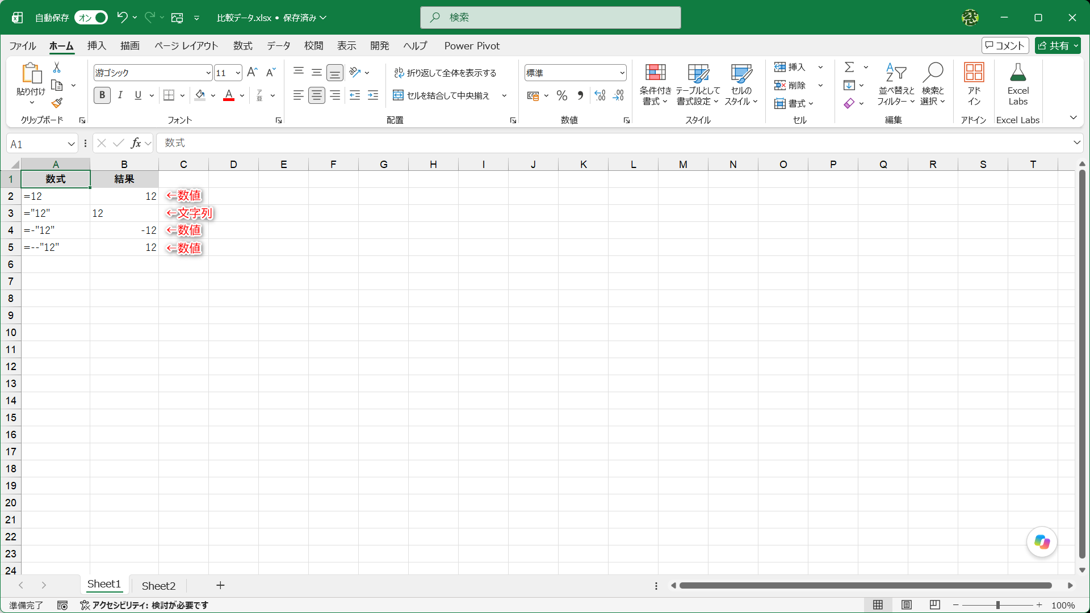Click accessibility status アクセシビリティ: 検討が必要です

click(144, 605)
